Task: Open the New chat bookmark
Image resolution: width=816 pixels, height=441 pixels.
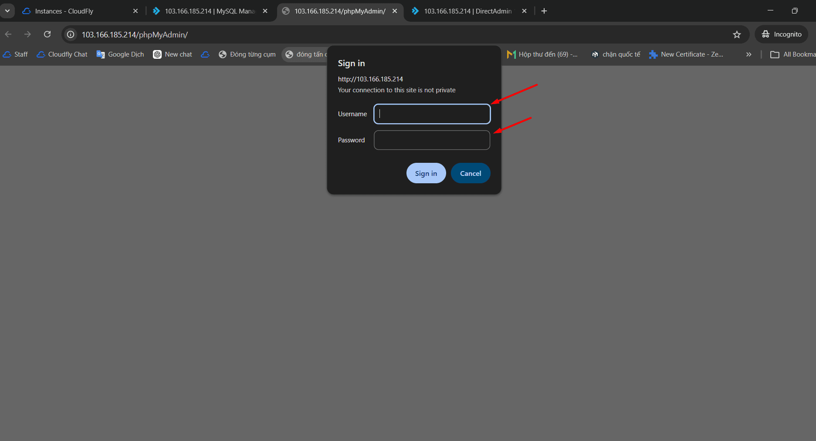Action: (173, 54)
